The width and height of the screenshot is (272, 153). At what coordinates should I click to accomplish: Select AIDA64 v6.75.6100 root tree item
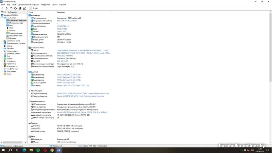point(9,15)
